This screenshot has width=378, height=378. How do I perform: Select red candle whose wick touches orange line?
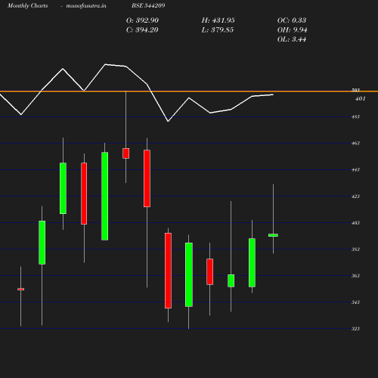(126, 153)
